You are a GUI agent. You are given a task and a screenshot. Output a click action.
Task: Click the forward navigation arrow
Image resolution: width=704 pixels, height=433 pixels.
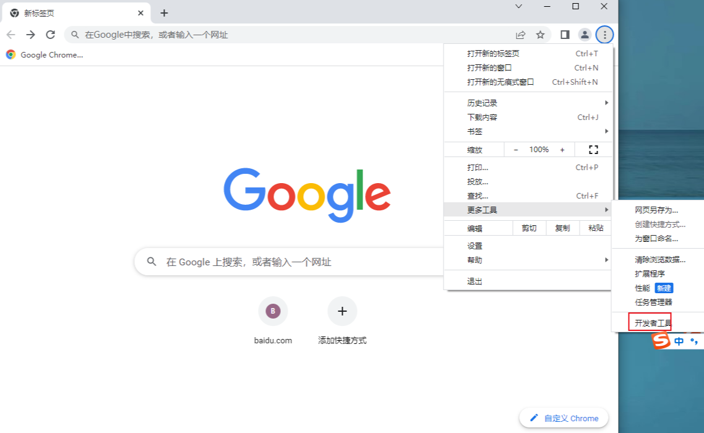30,35
